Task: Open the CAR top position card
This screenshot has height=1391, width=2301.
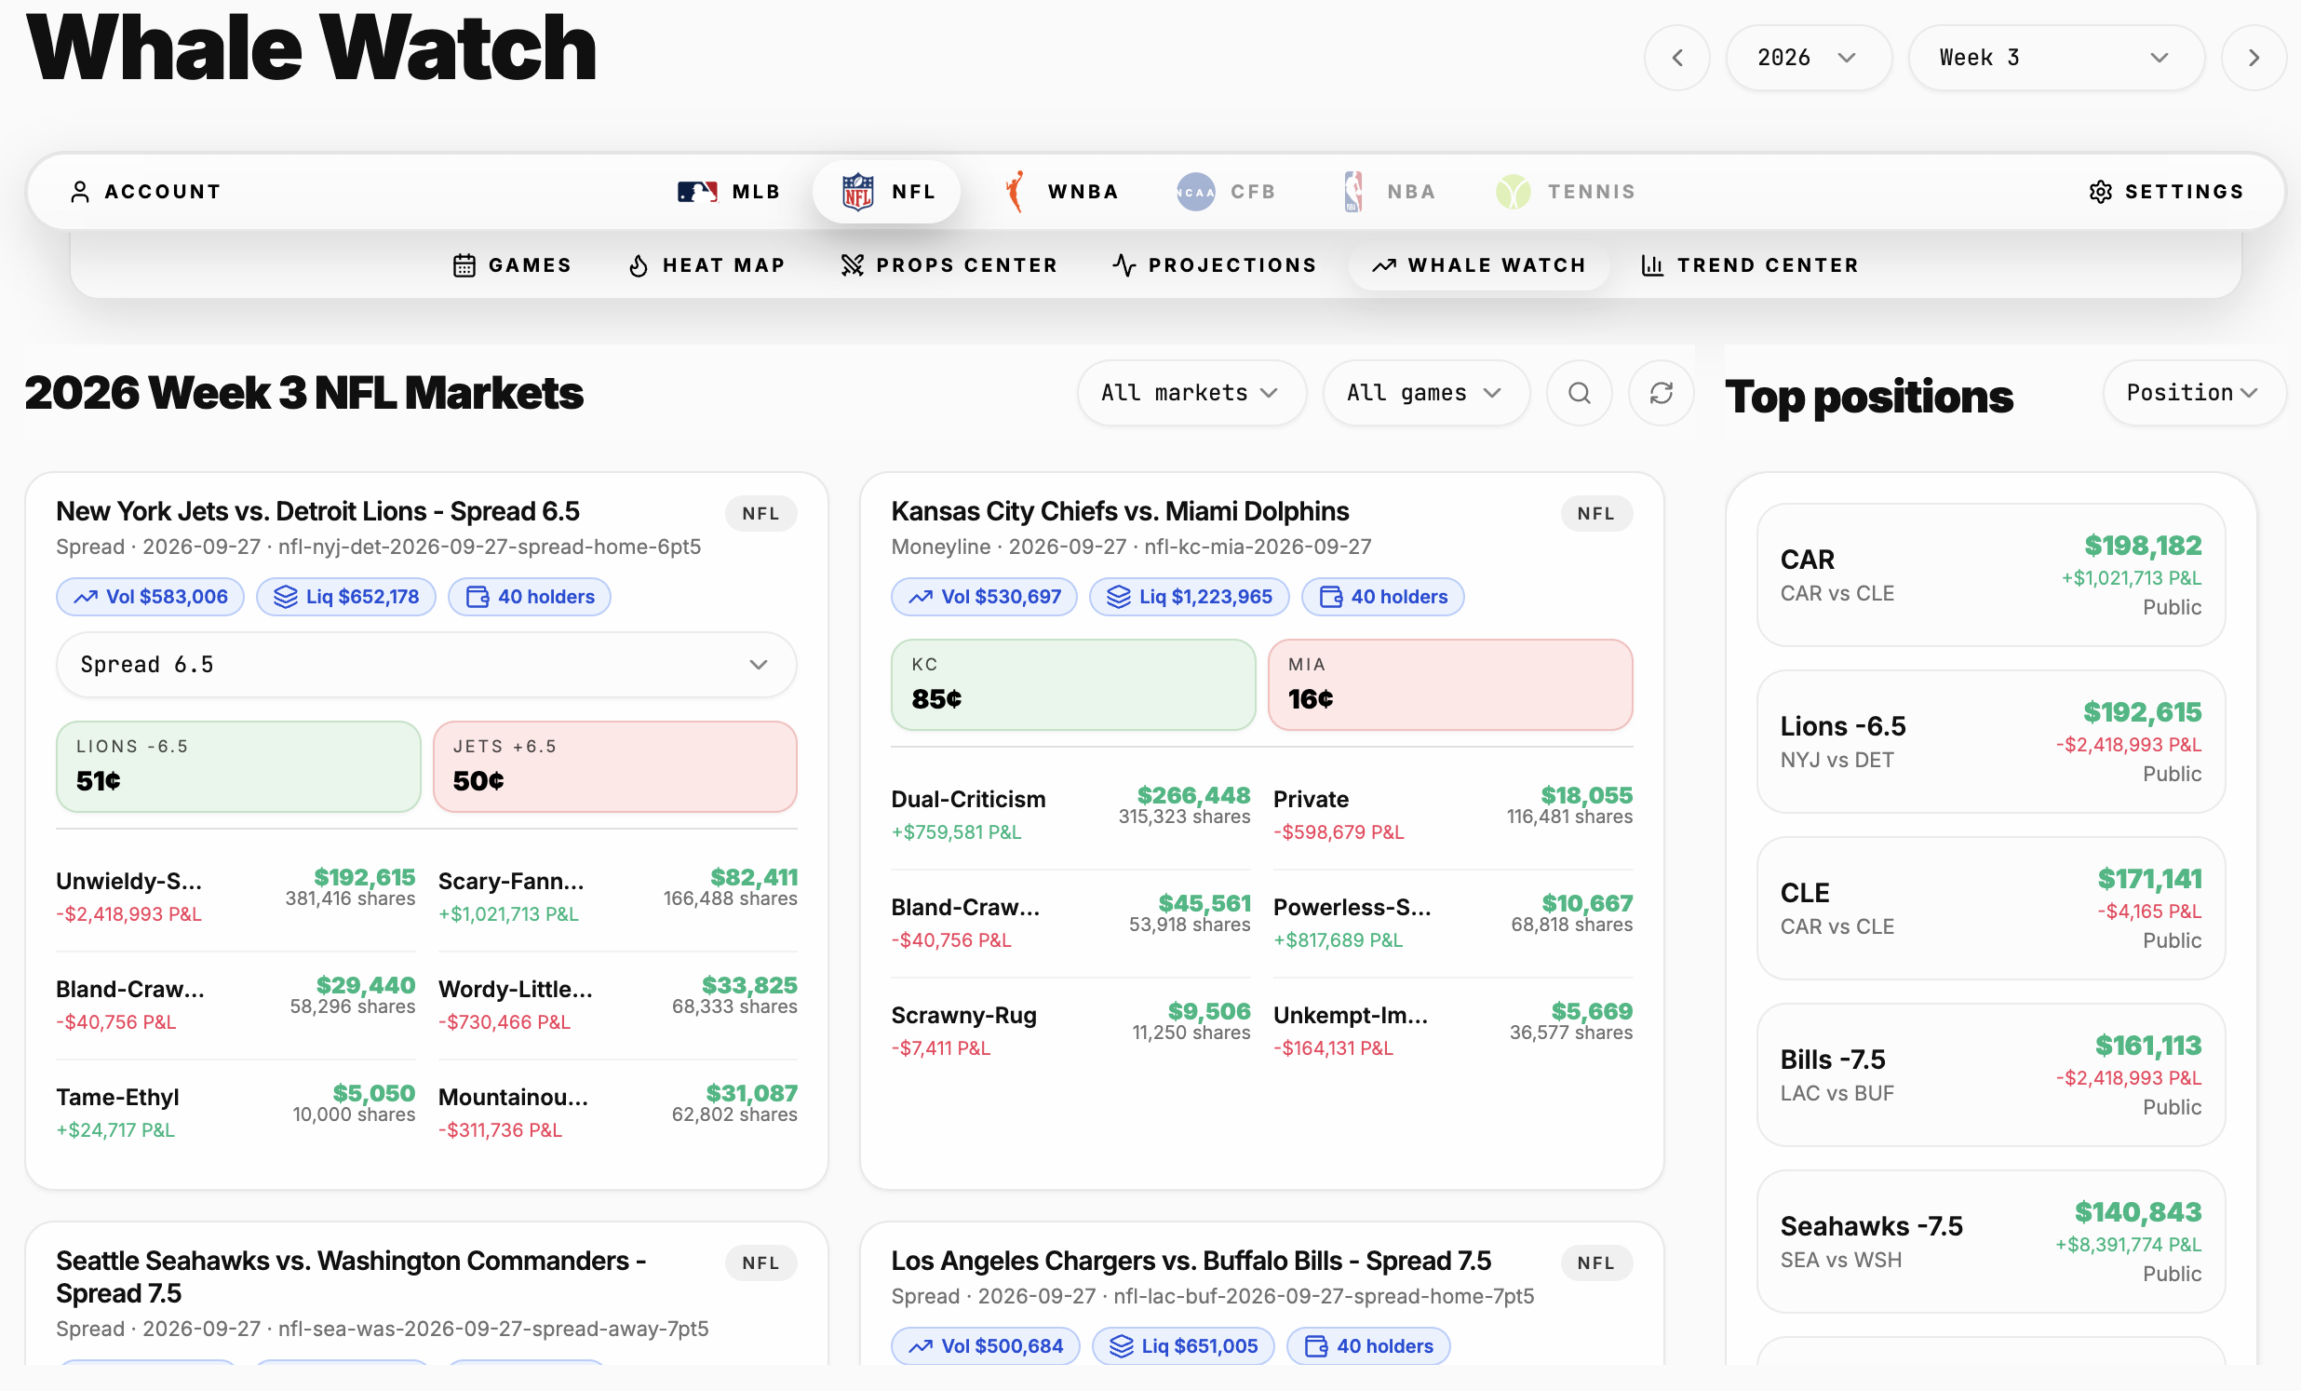Action: [x=1990, y=574]
